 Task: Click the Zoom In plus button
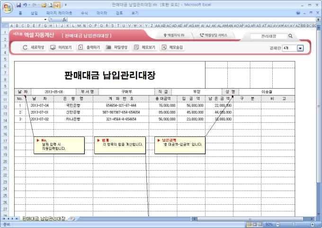pyautogui.click(x=313, y=224)
